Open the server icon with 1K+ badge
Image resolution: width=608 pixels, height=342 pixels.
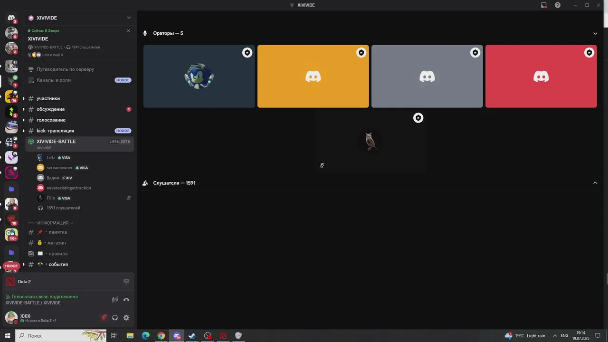click(11, 234)
